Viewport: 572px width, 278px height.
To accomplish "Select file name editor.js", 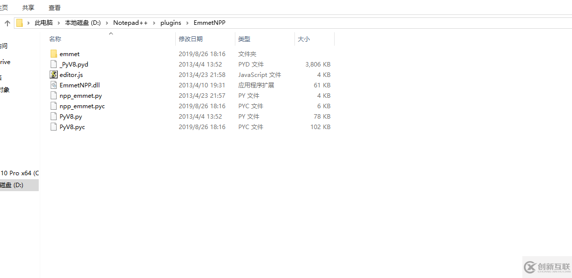I will (x=71, y=75).
